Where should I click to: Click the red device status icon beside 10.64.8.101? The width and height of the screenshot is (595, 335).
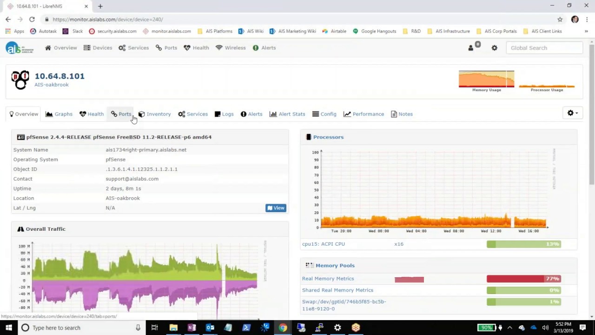(20, 80)
